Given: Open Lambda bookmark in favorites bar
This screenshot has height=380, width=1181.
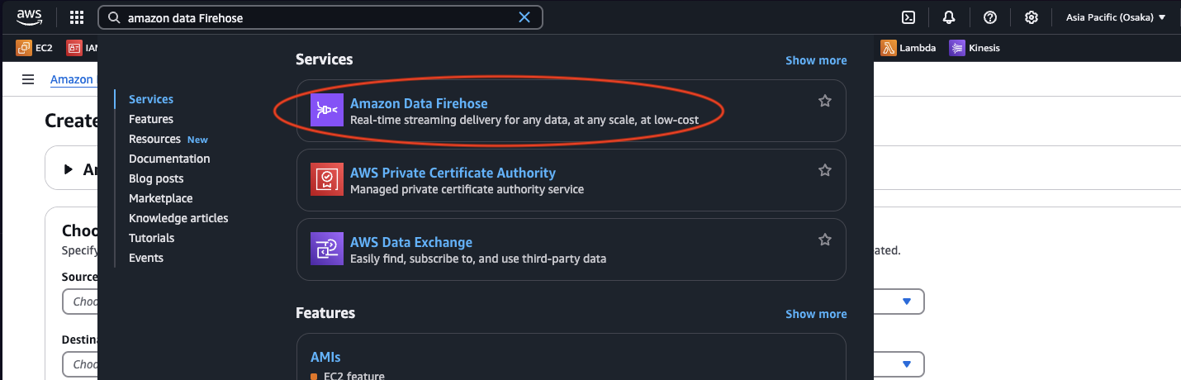Looking at the screenshot, I should click(x=908, y=48).
